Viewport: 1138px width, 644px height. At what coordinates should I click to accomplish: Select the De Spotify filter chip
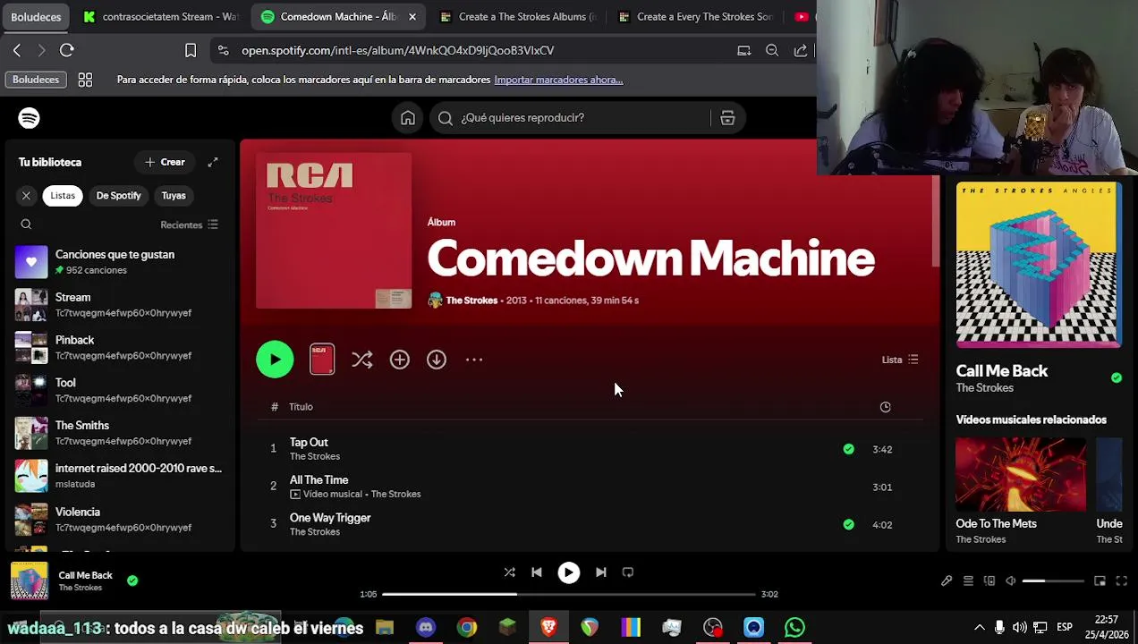118,195
